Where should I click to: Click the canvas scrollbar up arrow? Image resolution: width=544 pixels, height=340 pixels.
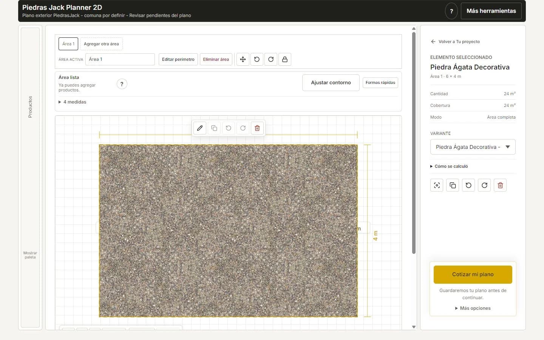(x=414, y=28)
